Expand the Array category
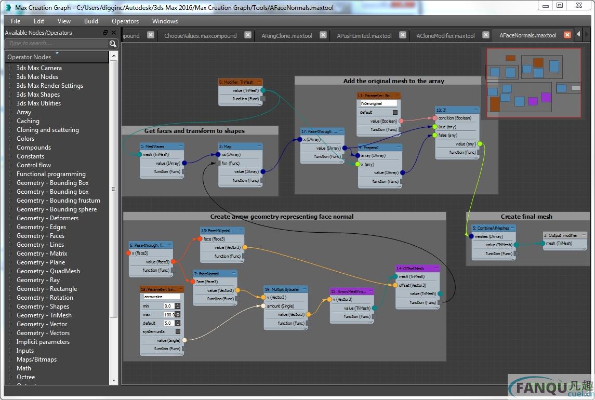The height and width of the screenshot is (400, 595). click(x=10, y=112)
